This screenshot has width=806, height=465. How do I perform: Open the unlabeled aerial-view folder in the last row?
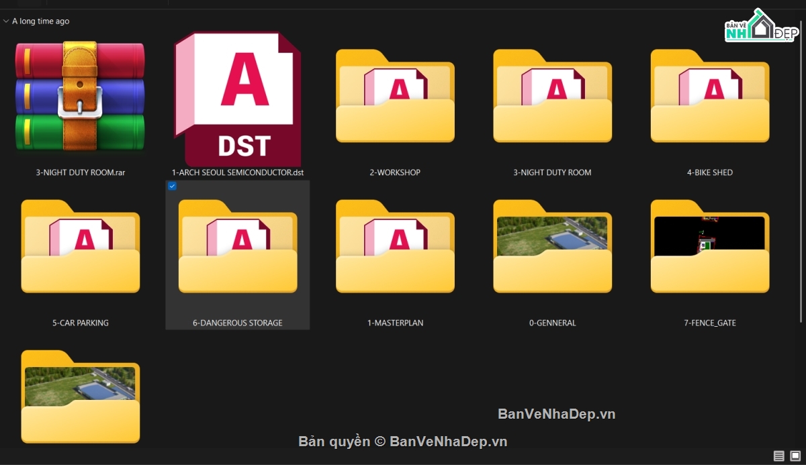[x=81, y=397]
